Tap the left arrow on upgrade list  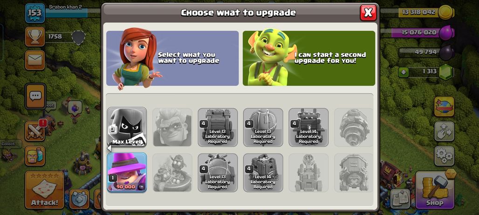[x=109, y=148]
